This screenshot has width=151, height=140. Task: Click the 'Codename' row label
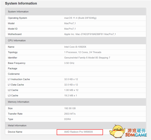[x=14, y=74]
